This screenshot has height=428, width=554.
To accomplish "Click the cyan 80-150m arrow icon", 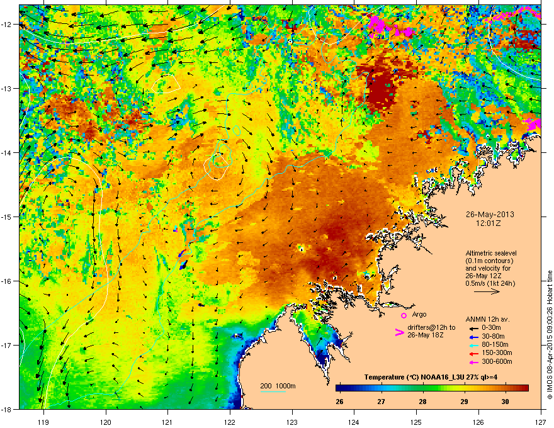I will coord(474,345).
